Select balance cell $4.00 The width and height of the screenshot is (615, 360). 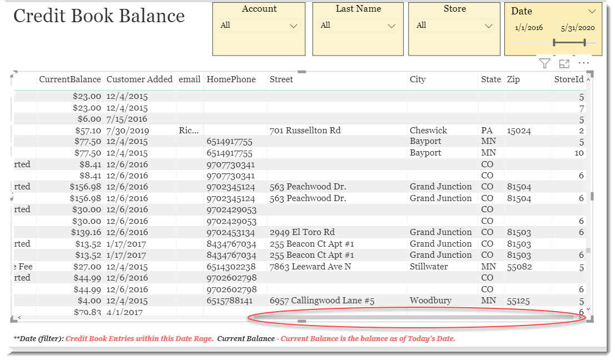[89, 301]
